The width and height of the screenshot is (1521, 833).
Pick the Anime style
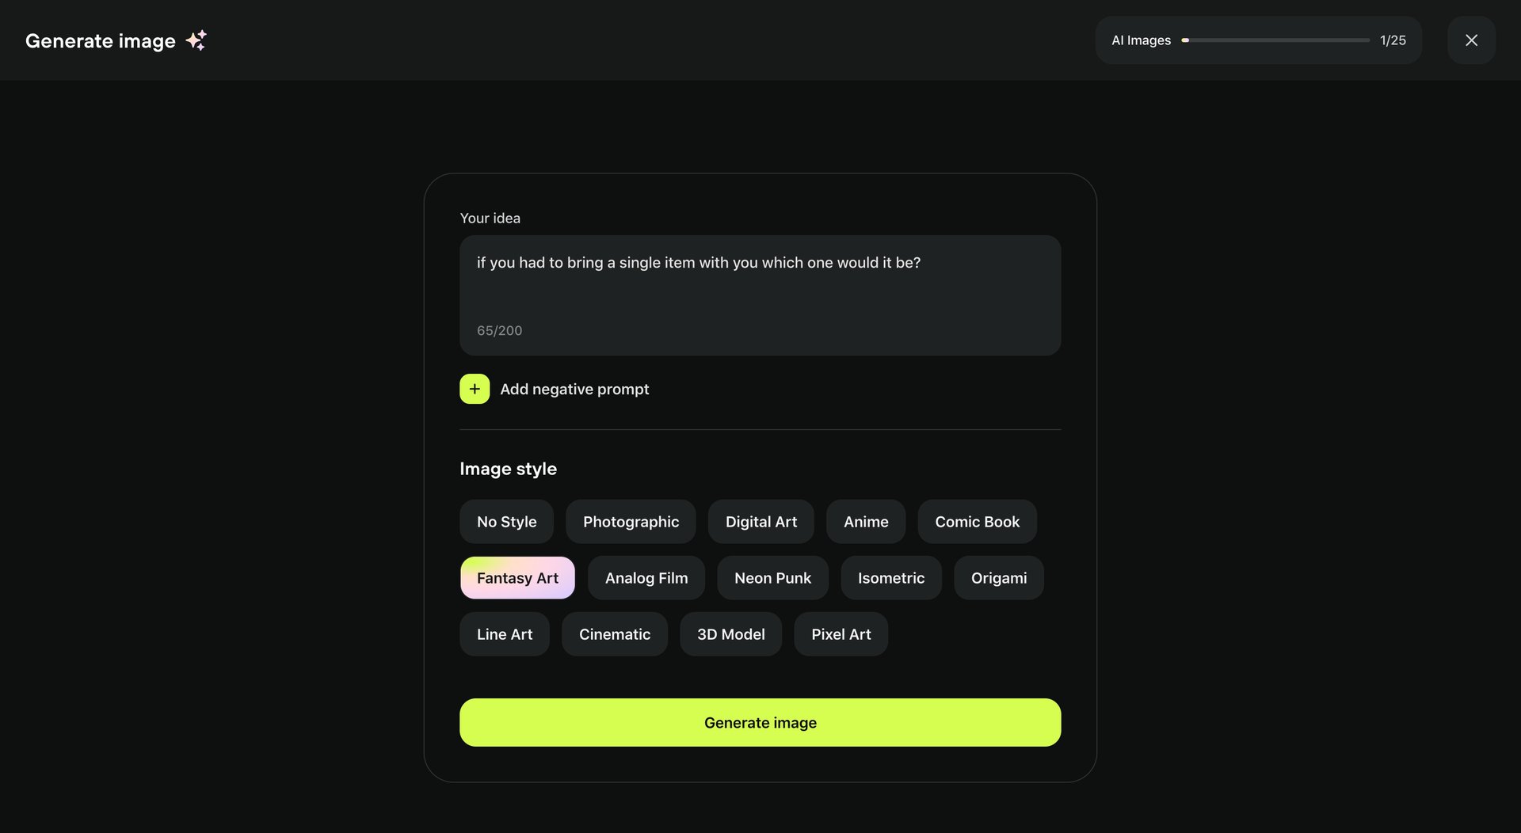coord(866,521)
